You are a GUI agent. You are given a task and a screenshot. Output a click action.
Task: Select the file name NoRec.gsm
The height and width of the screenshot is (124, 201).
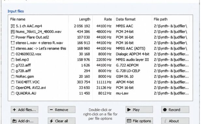coord(25,77)
